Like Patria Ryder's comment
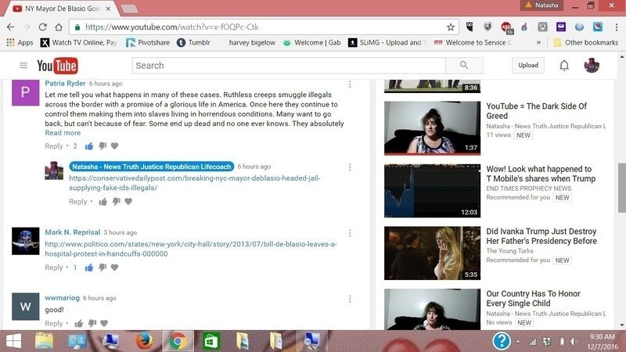 [89, 146]
